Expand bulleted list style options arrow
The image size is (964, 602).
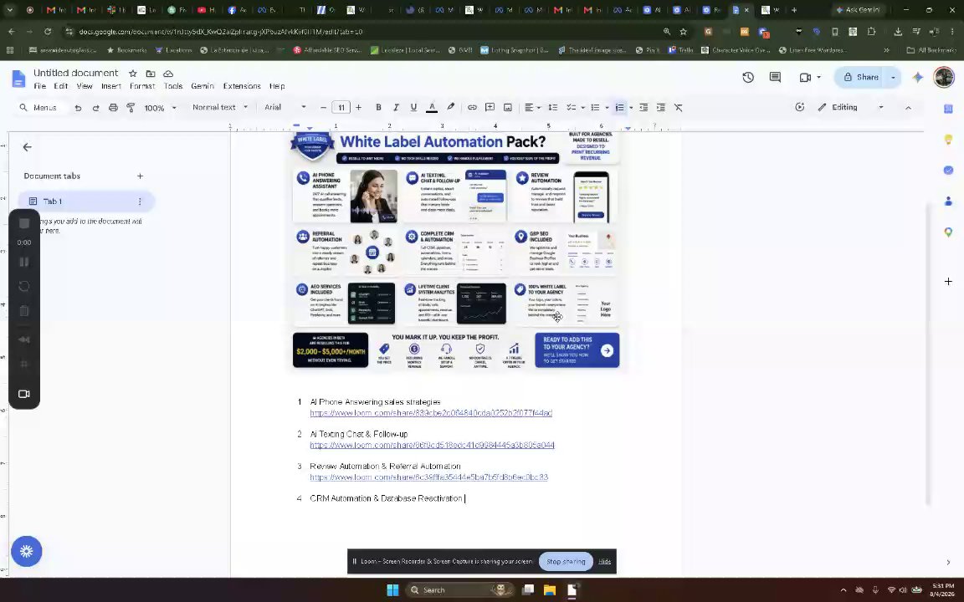(607, 108)
